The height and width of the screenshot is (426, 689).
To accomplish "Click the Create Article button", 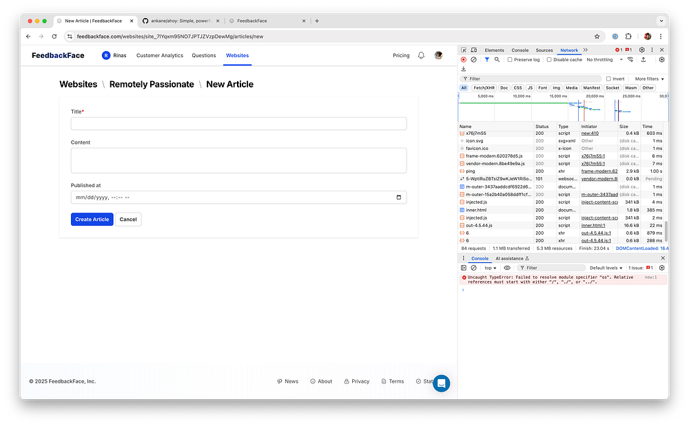I will [92, 220].
